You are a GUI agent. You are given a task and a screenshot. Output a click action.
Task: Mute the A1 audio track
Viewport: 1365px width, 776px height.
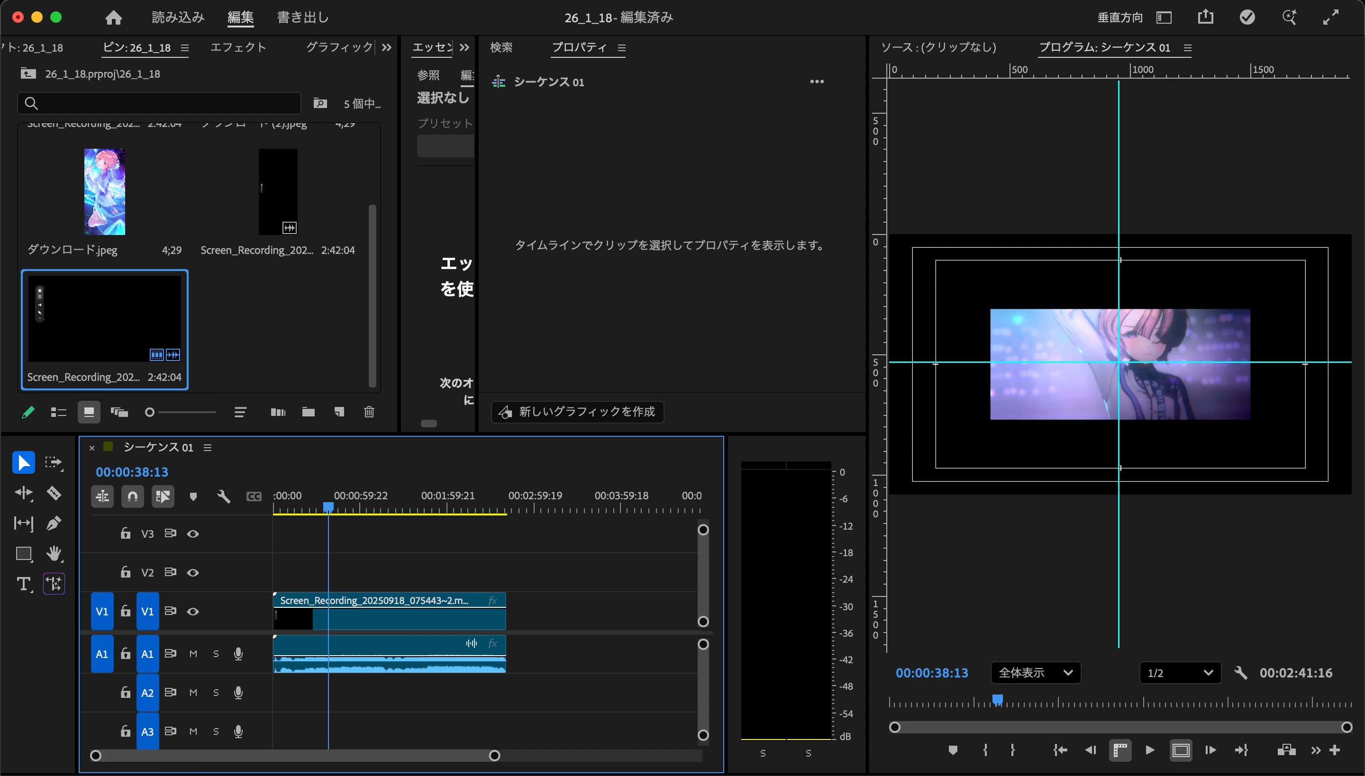[x=193, y=654]
